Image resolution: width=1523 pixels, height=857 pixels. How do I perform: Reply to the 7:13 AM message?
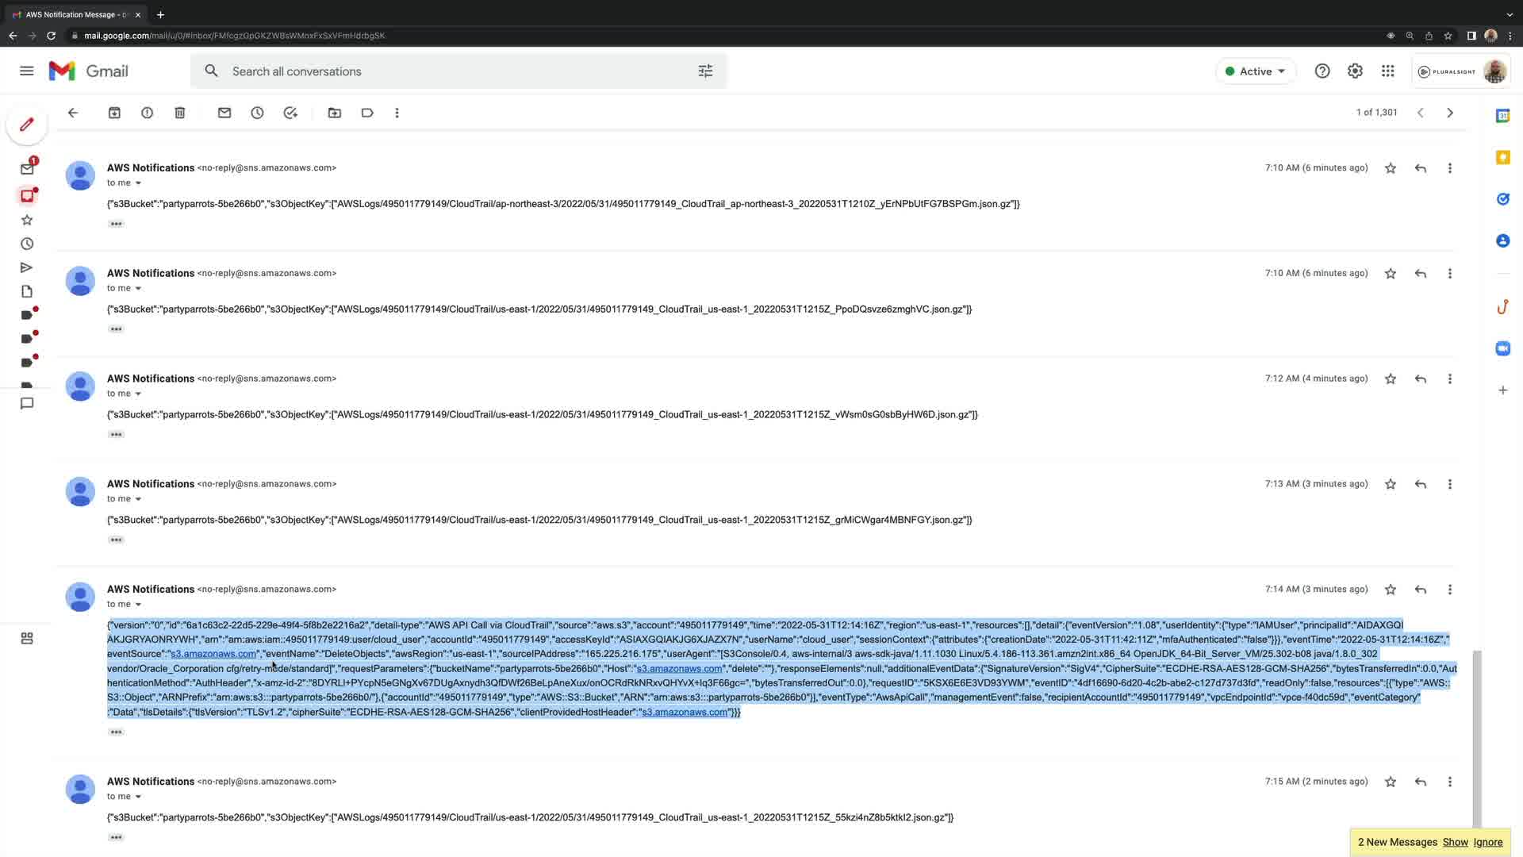pyautogui.click(x=1421, y=484)
